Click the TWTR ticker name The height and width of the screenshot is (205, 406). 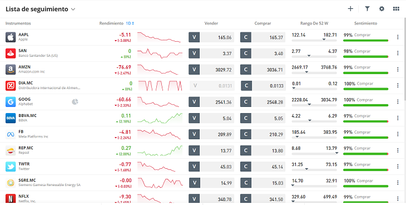pos(24,164)
